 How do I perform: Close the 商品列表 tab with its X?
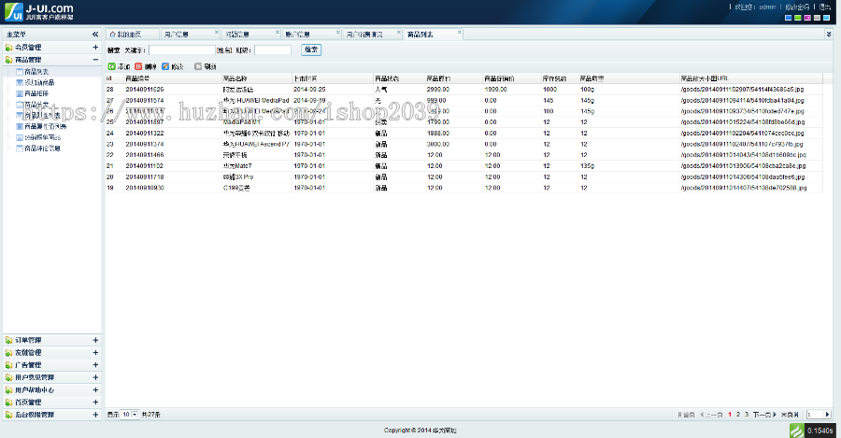pyautogui.click(x=458, y=34)
